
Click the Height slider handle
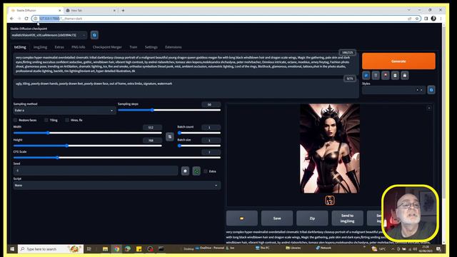(66, 146)
